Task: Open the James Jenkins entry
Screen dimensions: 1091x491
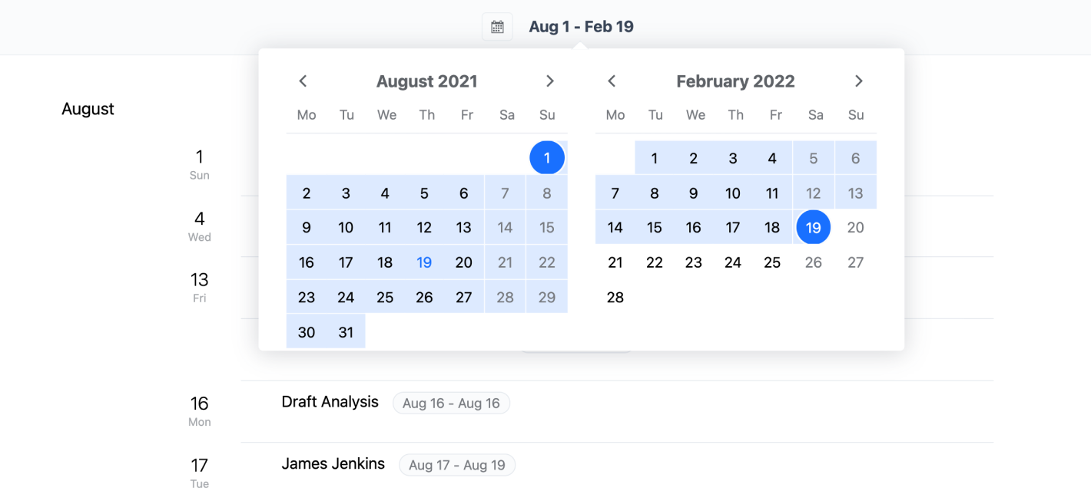Action: point(333,464)
